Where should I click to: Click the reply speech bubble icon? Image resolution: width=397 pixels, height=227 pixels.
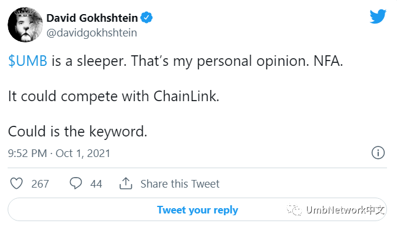(76, 183)
